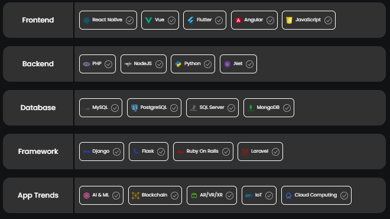Toggle the Flutter checkmark circle
Screen dimensions: 390x219
coord(219,21)
